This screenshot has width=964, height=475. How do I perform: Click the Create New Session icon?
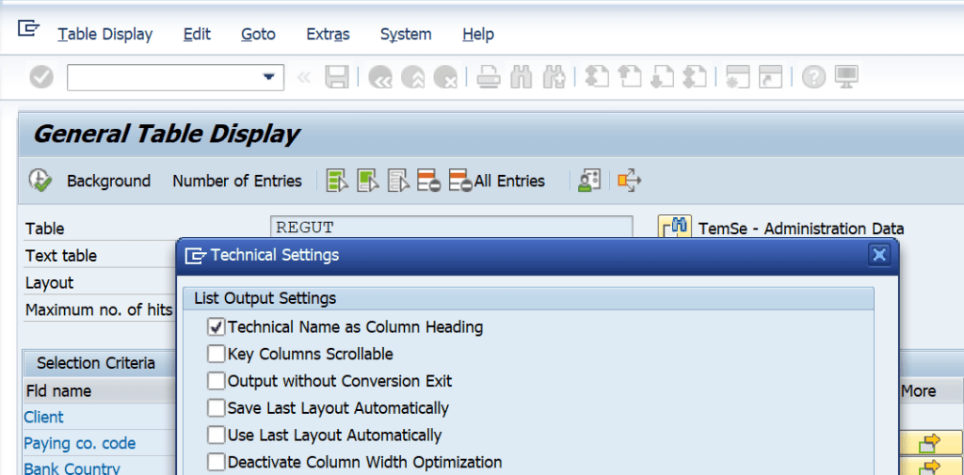tap(738, 77)
